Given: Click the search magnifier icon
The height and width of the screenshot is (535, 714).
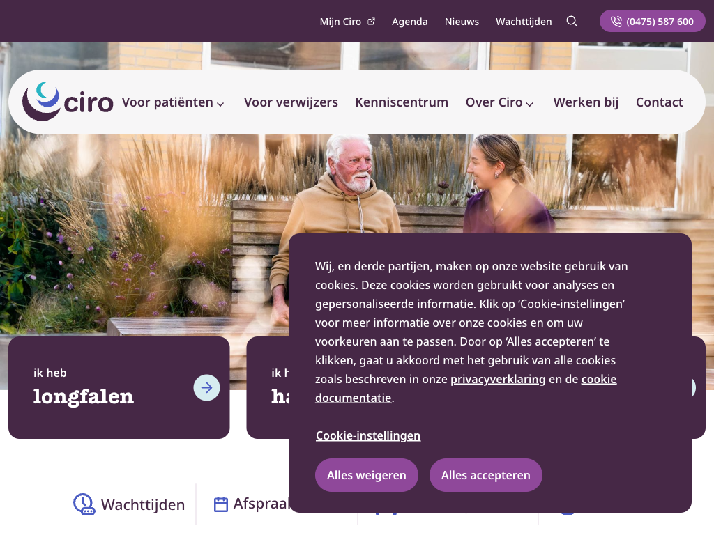Looking at the screenshot, I should coord(572,21).
